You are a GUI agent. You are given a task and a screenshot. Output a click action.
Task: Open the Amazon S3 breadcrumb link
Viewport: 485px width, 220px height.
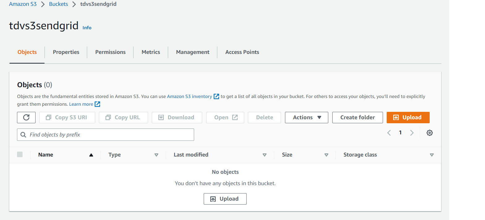pos(23,4)
